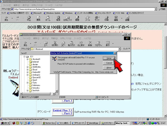
Task: Click the Favorites icon in Internet Explorer toolbar
Action: pos(68,18)
